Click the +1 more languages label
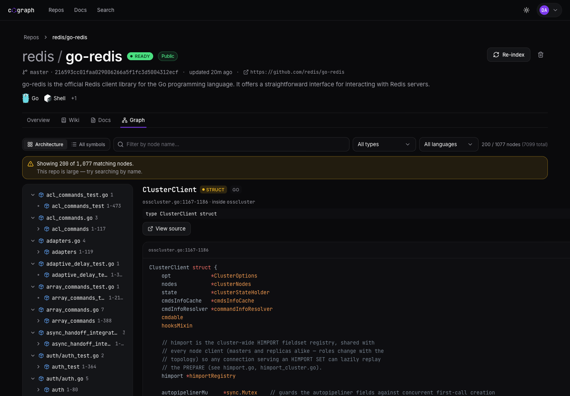Viewport: 570px width, 396px height. click(x=74, y=98)
